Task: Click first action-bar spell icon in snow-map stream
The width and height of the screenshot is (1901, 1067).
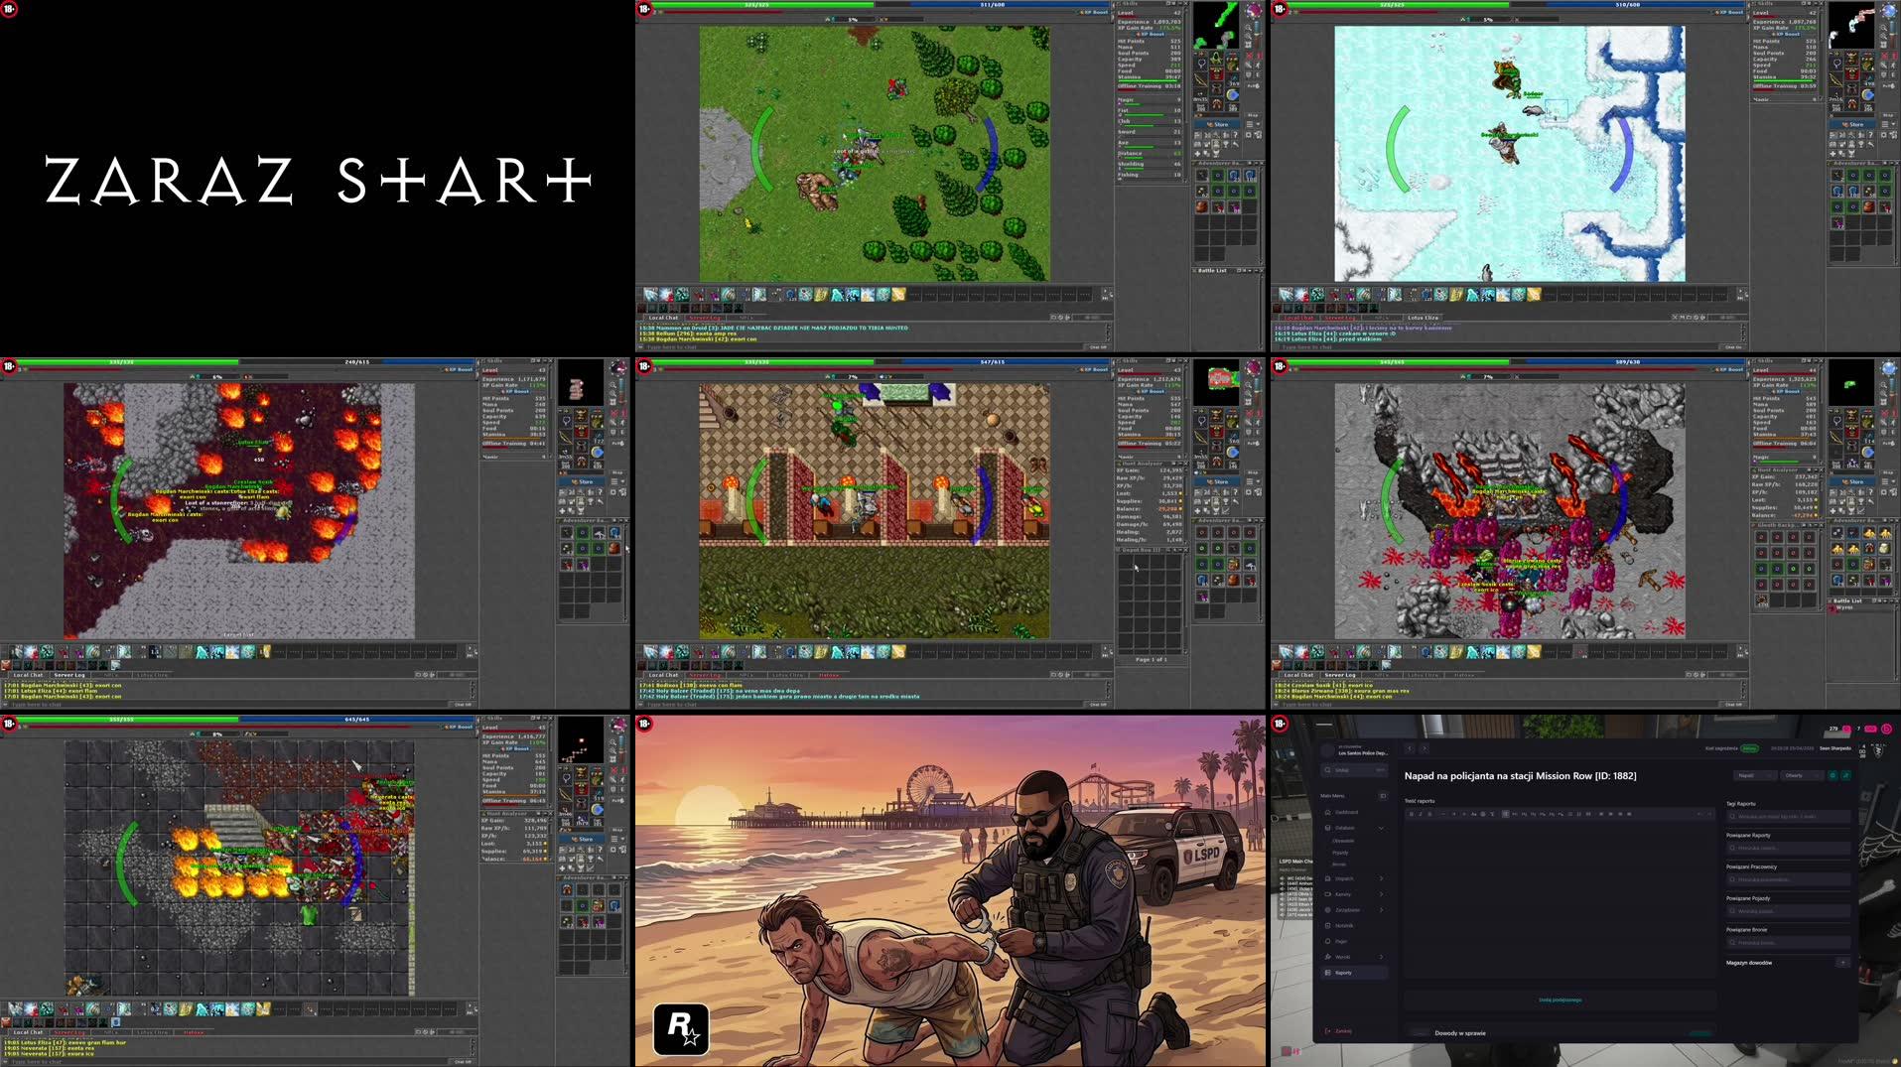Action: [x=1286, y=295]
